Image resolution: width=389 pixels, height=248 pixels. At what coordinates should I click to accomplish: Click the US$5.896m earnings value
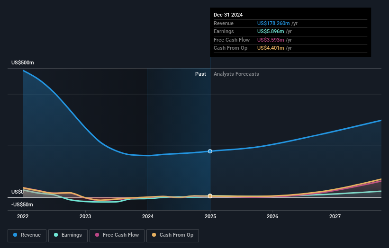(271, 31)
